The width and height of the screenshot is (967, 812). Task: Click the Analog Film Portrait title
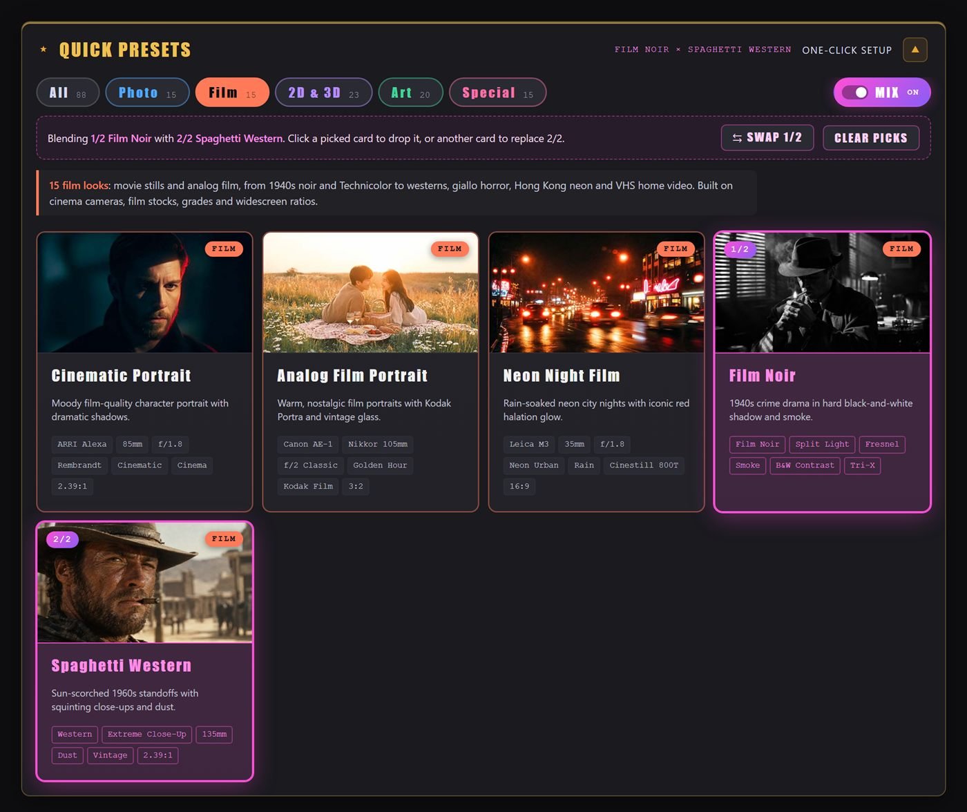pyautogui.click(x=352, y=376)
